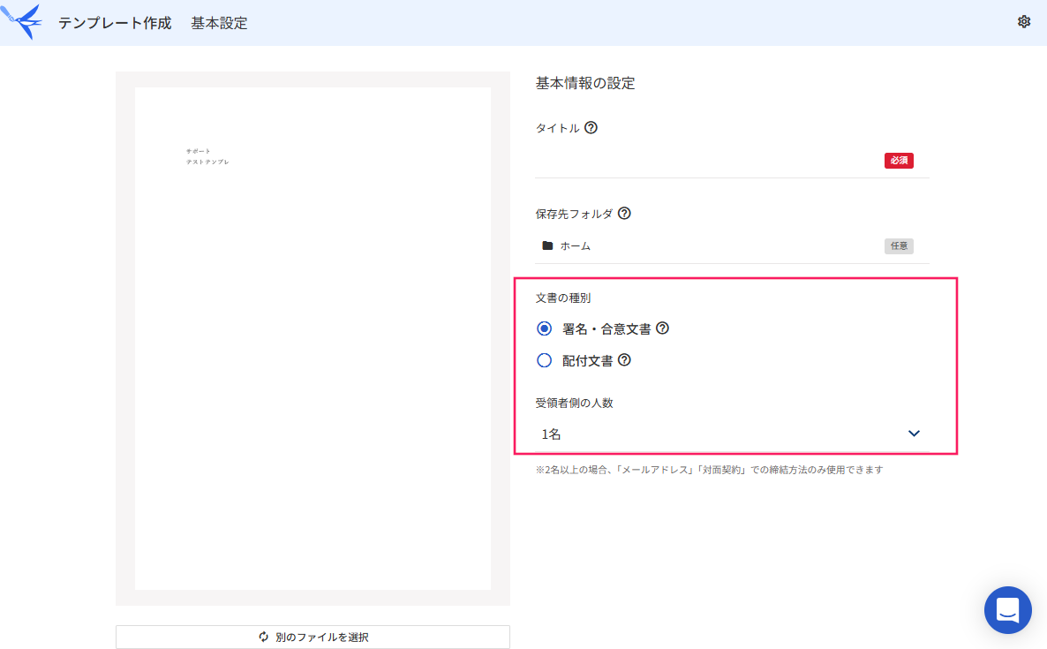Click the 任意 badge
This screenshot has width=1047, height=649.
tap(899, 246)
